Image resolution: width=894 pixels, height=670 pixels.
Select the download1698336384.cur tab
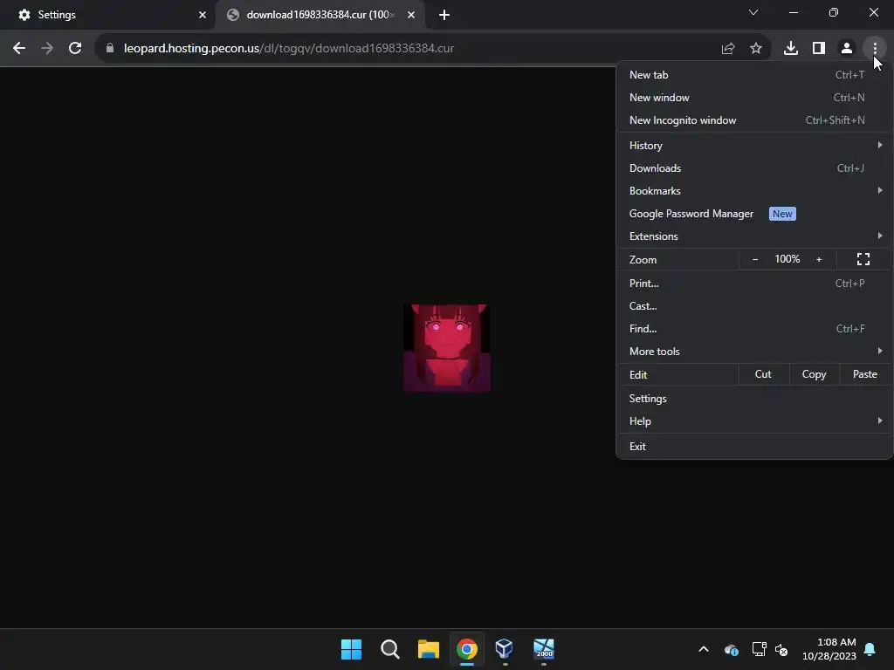(320, 15)
